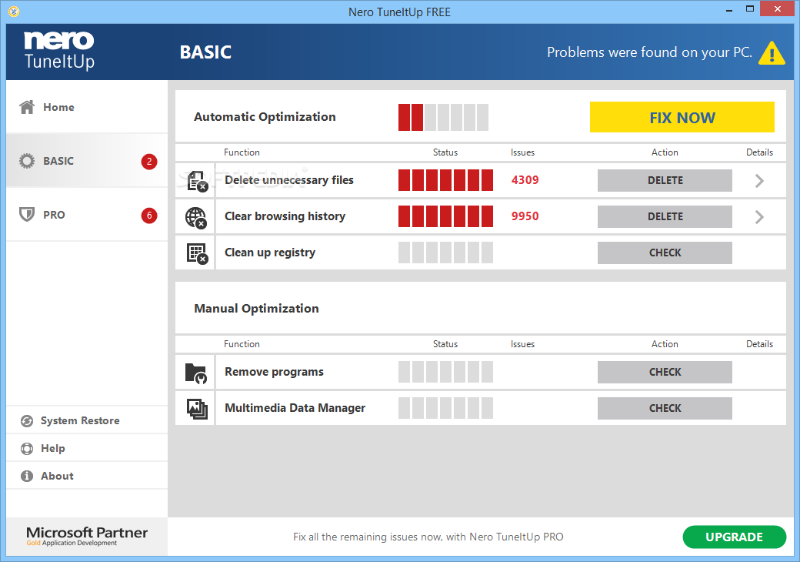Image resolution: width=800 pixels, height=562 pixels.
Task: Click the 'Clean up registry' label
Action: point(270,253)
